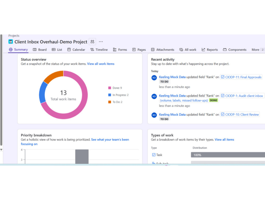Screen dimensions: 265x198
Task: Click the Task type checkbox icon
Action: pos(154,155)
